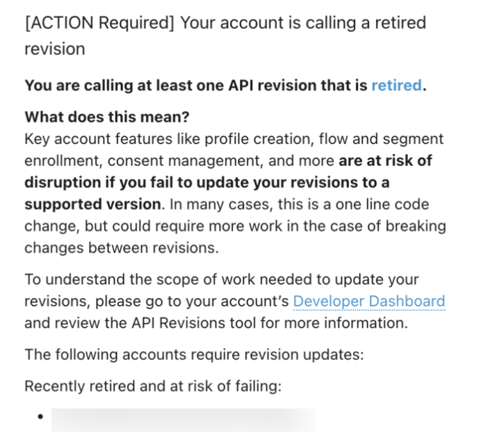This screenshot has height=439, width=488.
Task: Click the "What does this mean?" heading
Action: (106, 117)
